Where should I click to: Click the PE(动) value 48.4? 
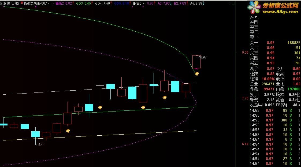point(297,105)
